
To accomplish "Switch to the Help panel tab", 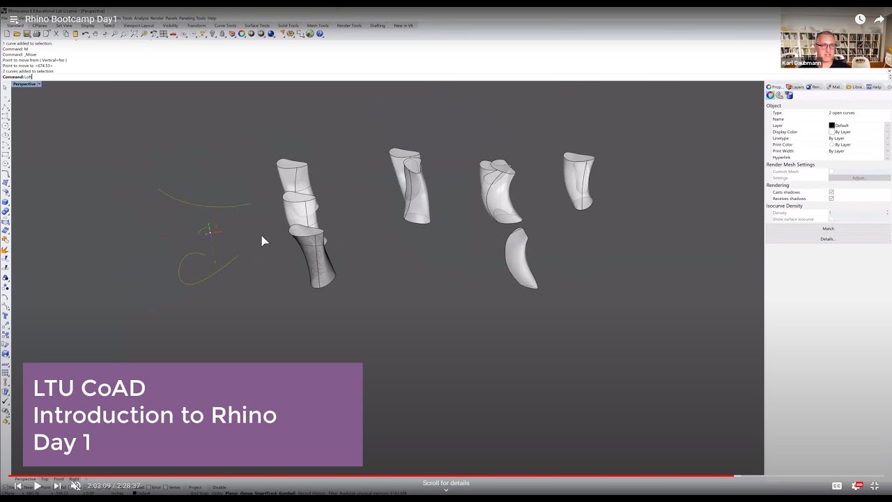I will [x=875, y=87].
